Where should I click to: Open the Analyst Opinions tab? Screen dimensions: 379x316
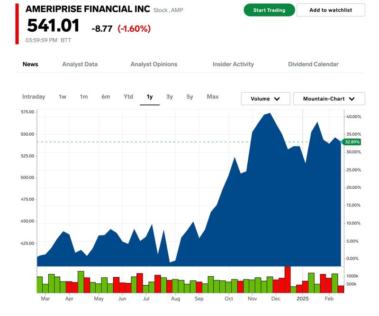point(154,64)
